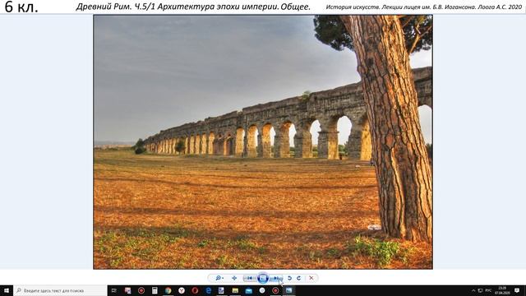Click the aqueduct photograph
The width and height of the screenshot is (526, 296).
tap(263, 142)
